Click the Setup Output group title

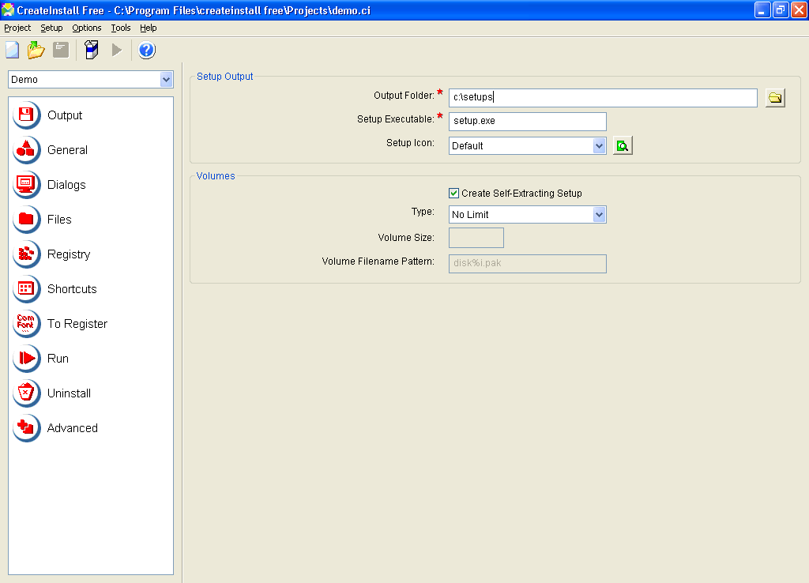(x=224, y=77)
